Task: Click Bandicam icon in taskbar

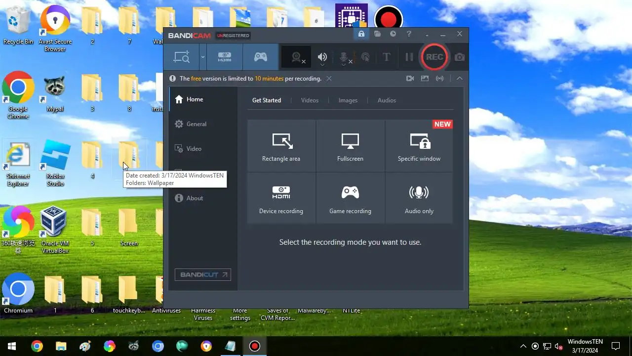Action: (255, 346)
